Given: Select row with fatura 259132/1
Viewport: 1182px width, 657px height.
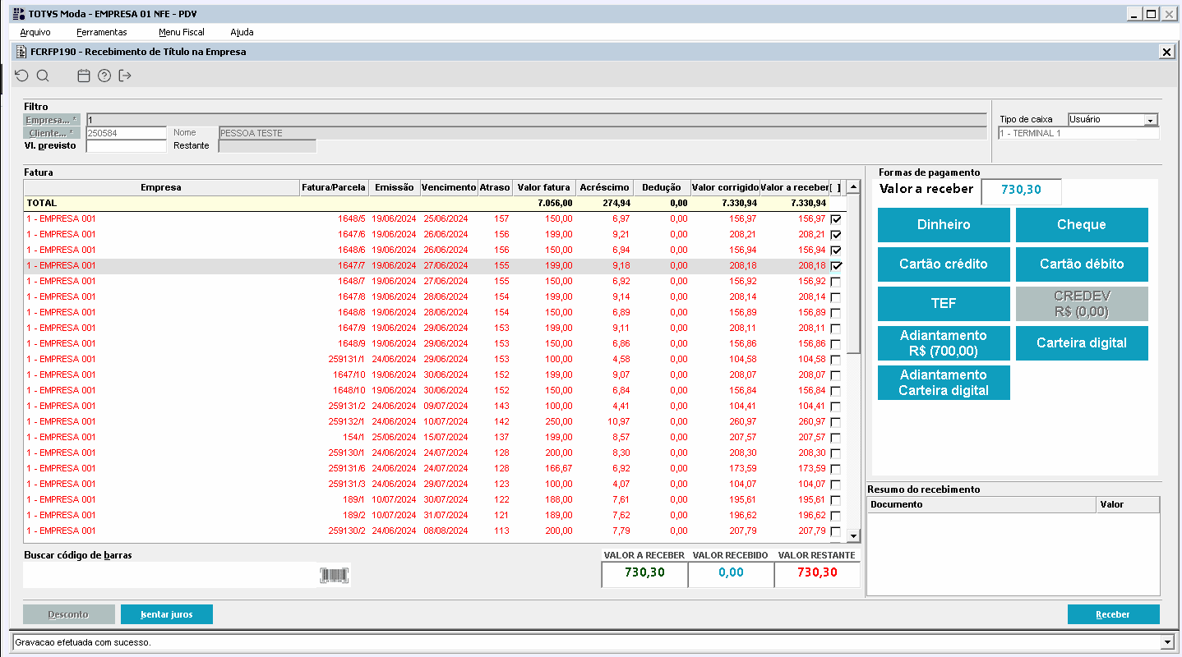Looking at the screenshot, I should [x=434, y=422].
